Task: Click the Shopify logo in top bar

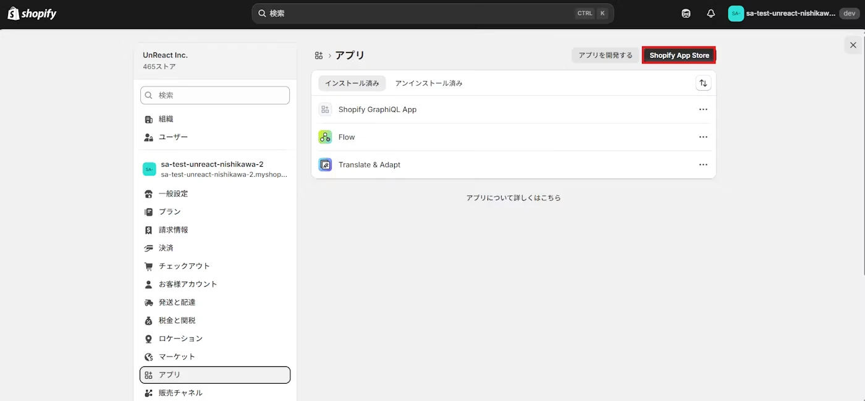Action: pyautogui.click(x=32, y=14)
